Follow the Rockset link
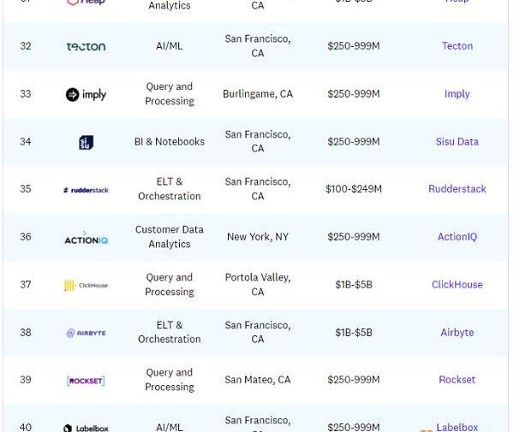Viewport: 514px width, 432px height. (x=457, y=380)
